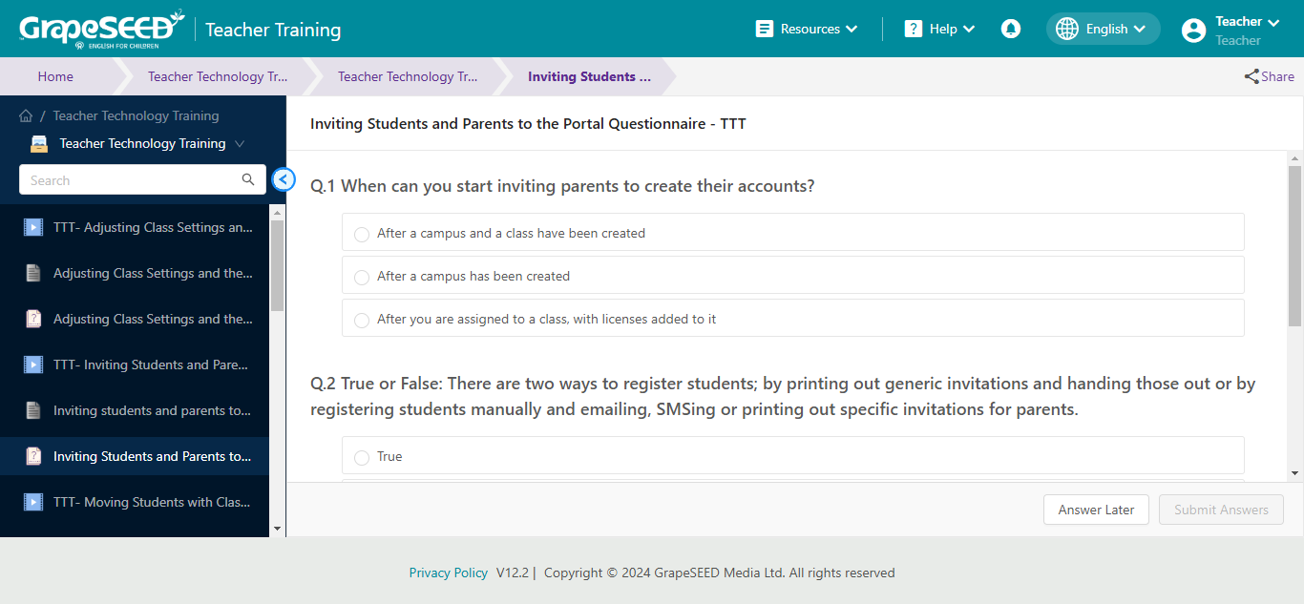Expand the Teacher Technology Training course dropdown
The width and height of the screenshot is (1304, 604).
[240, 144]
